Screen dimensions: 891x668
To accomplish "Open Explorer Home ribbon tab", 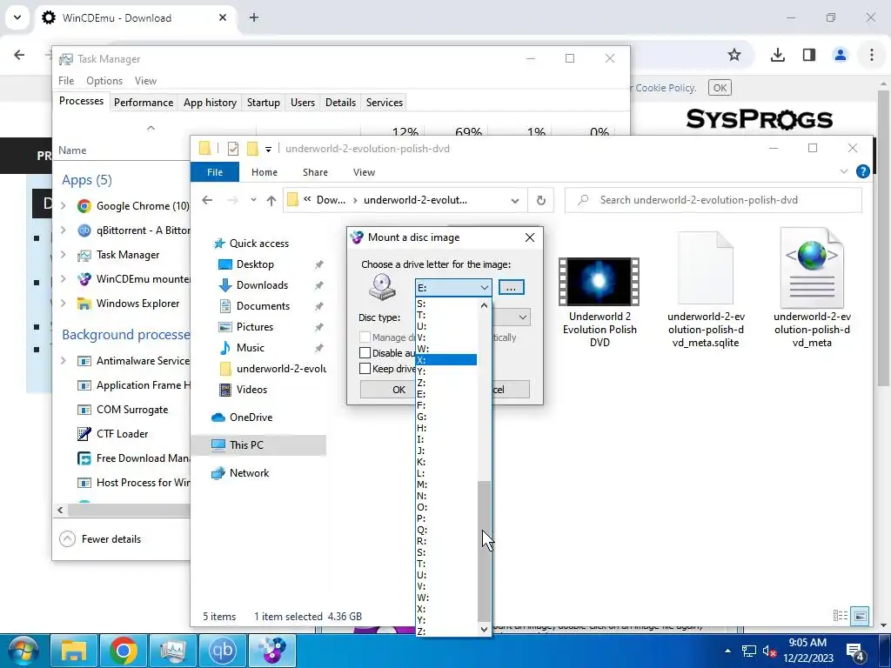I will click(x=265, y=172).
